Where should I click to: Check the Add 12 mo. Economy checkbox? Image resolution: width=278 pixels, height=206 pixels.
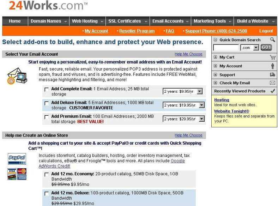47,175
